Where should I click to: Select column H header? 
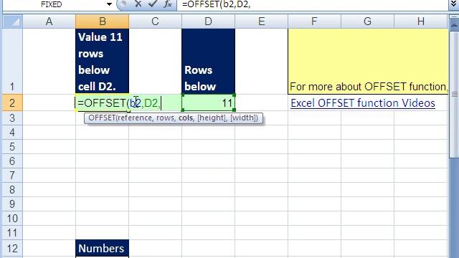click(421, 21)
